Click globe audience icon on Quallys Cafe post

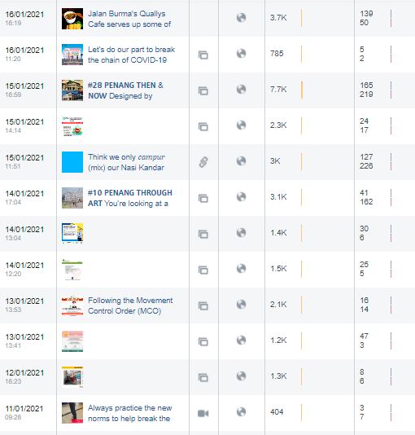point(242,18)
